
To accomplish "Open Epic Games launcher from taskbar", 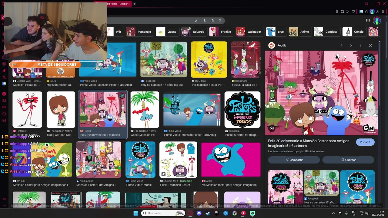I will point(217,213).
